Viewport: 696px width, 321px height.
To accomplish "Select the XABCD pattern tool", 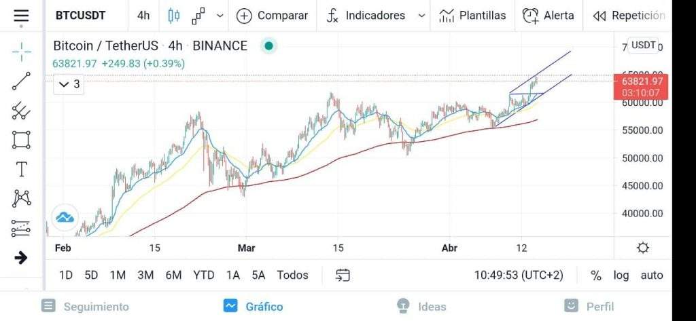I will tap(21, 198).
